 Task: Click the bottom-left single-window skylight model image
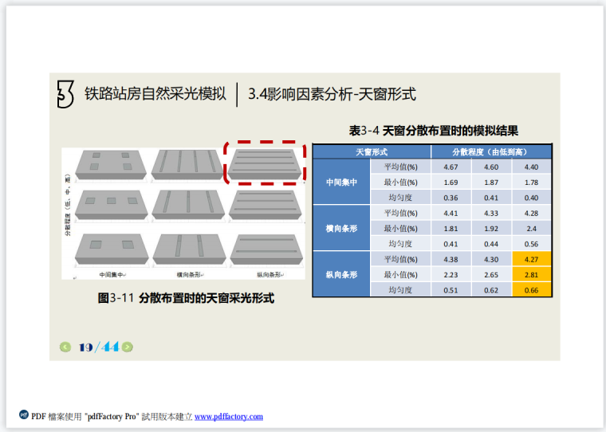pyautogui.click(x=110, y=248)
